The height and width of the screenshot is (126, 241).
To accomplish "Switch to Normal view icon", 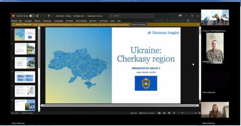I will coord(159,113).
